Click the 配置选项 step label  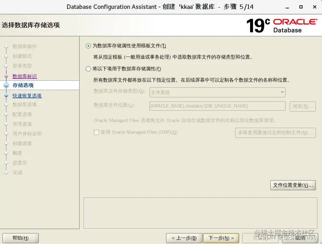click(22, 114)
